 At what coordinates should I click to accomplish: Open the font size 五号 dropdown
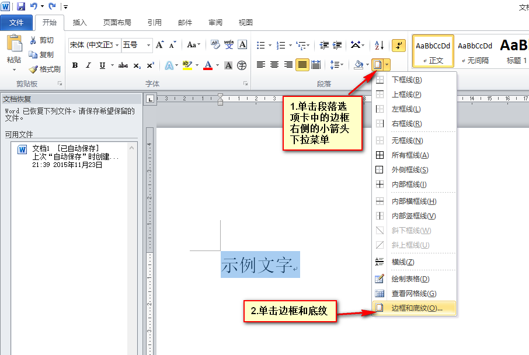click(x=148, y=45)
